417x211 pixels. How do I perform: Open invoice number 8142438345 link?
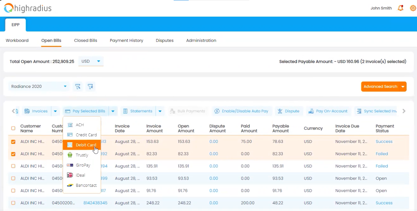(95, 203)
